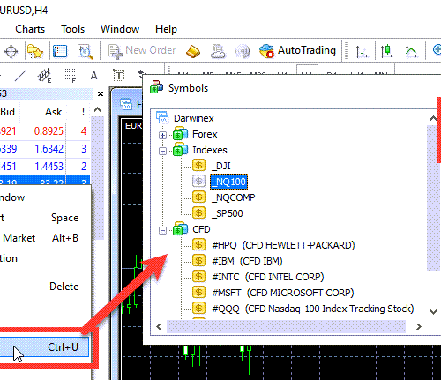This screenshot has height=380, width=441.
Task: Collapse the CFD group
Action: click(x=162, y=230)
